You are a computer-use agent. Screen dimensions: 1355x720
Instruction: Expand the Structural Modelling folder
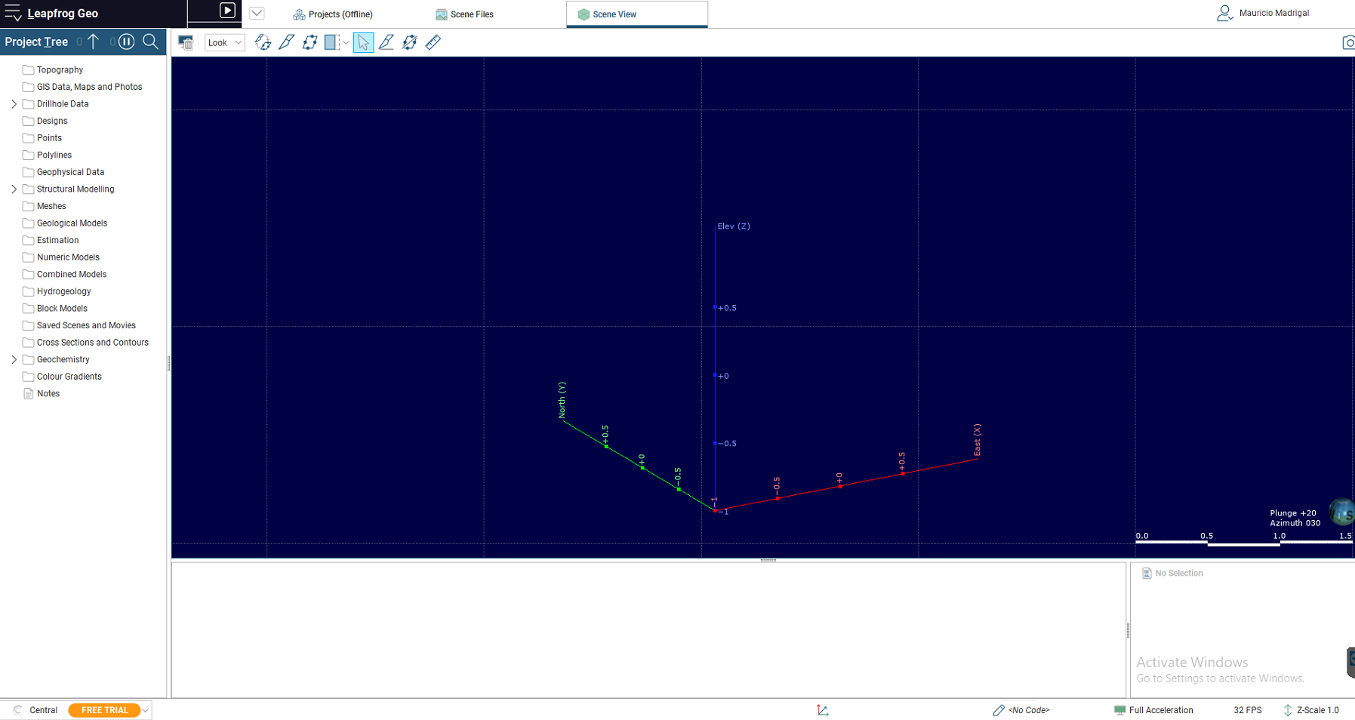14,189
